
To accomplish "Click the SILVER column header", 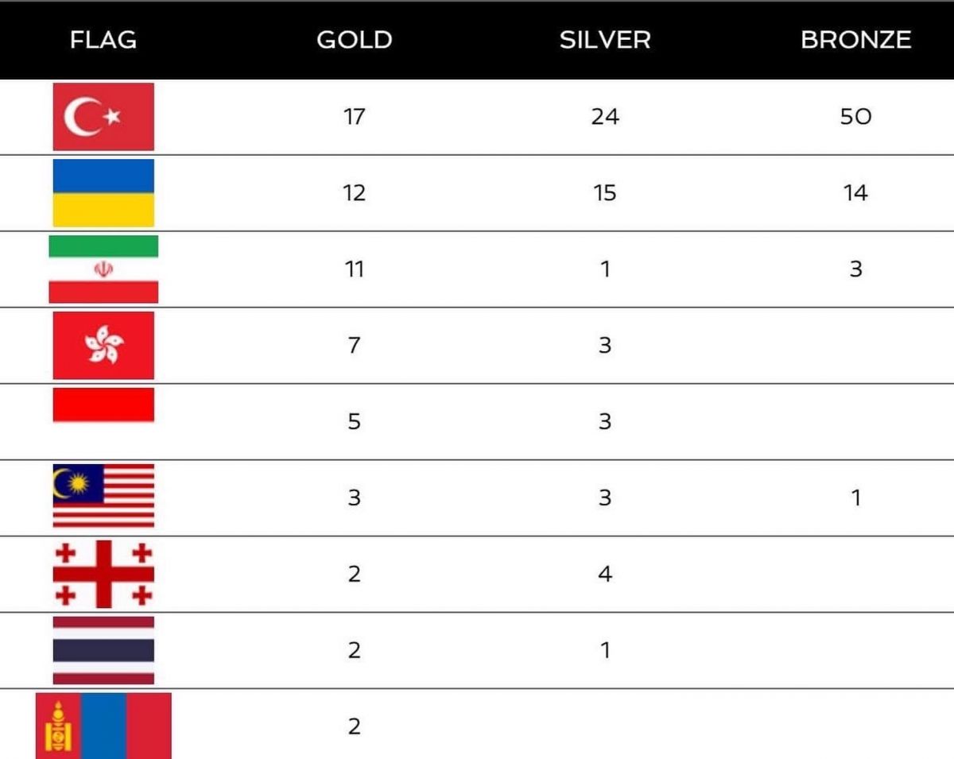I will [605, 40].
